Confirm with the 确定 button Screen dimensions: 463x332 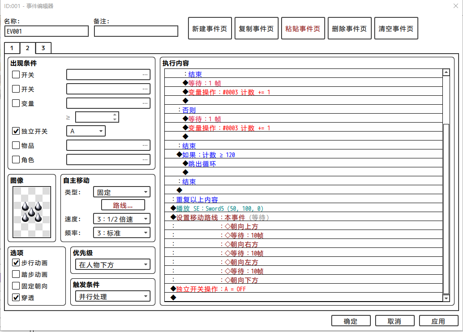(351, 321)
